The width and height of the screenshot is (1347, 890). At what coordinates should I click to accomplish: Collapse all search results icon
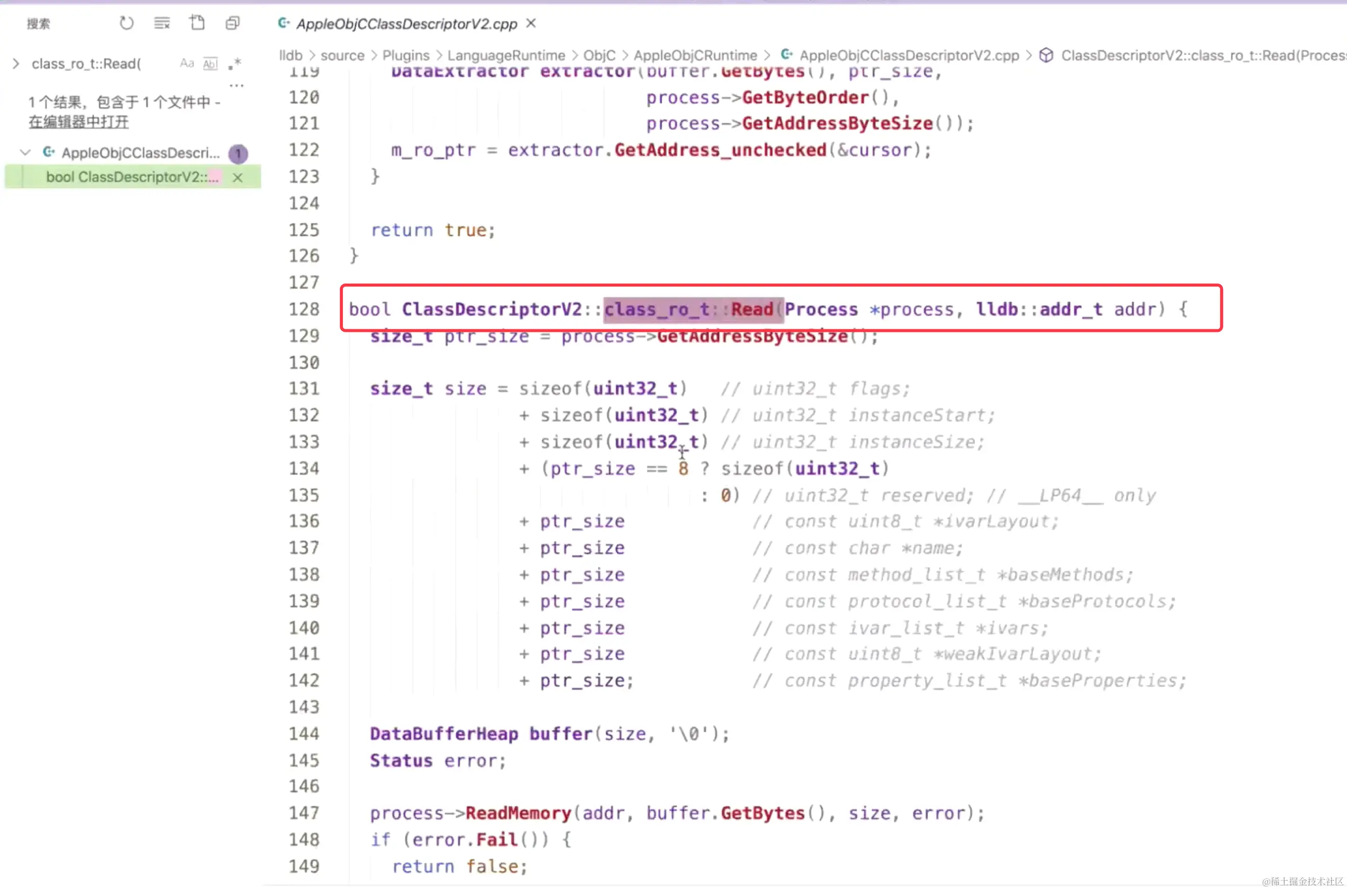pos(232,23)
